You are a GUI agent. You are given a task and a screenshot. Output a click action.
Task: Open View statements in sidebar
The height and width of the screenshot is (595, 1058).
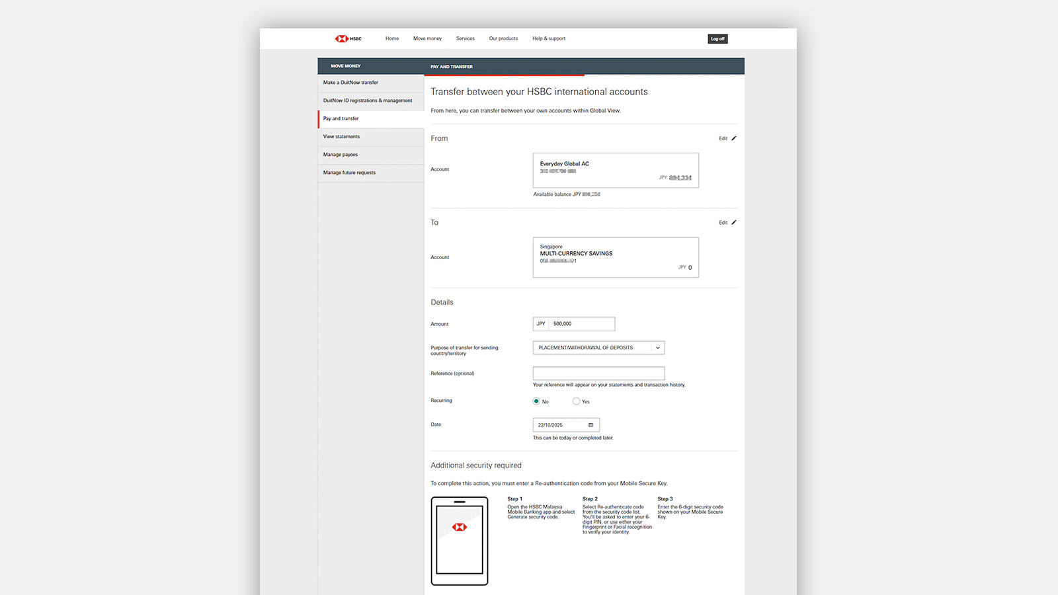click(x=341, y=137)
